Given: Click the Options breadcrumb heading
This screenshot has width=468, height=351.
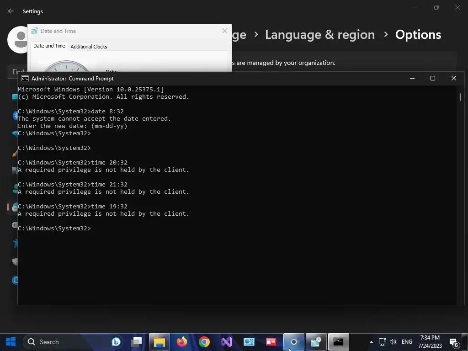Looking at the screenshot, I should (x=418, y=35).
